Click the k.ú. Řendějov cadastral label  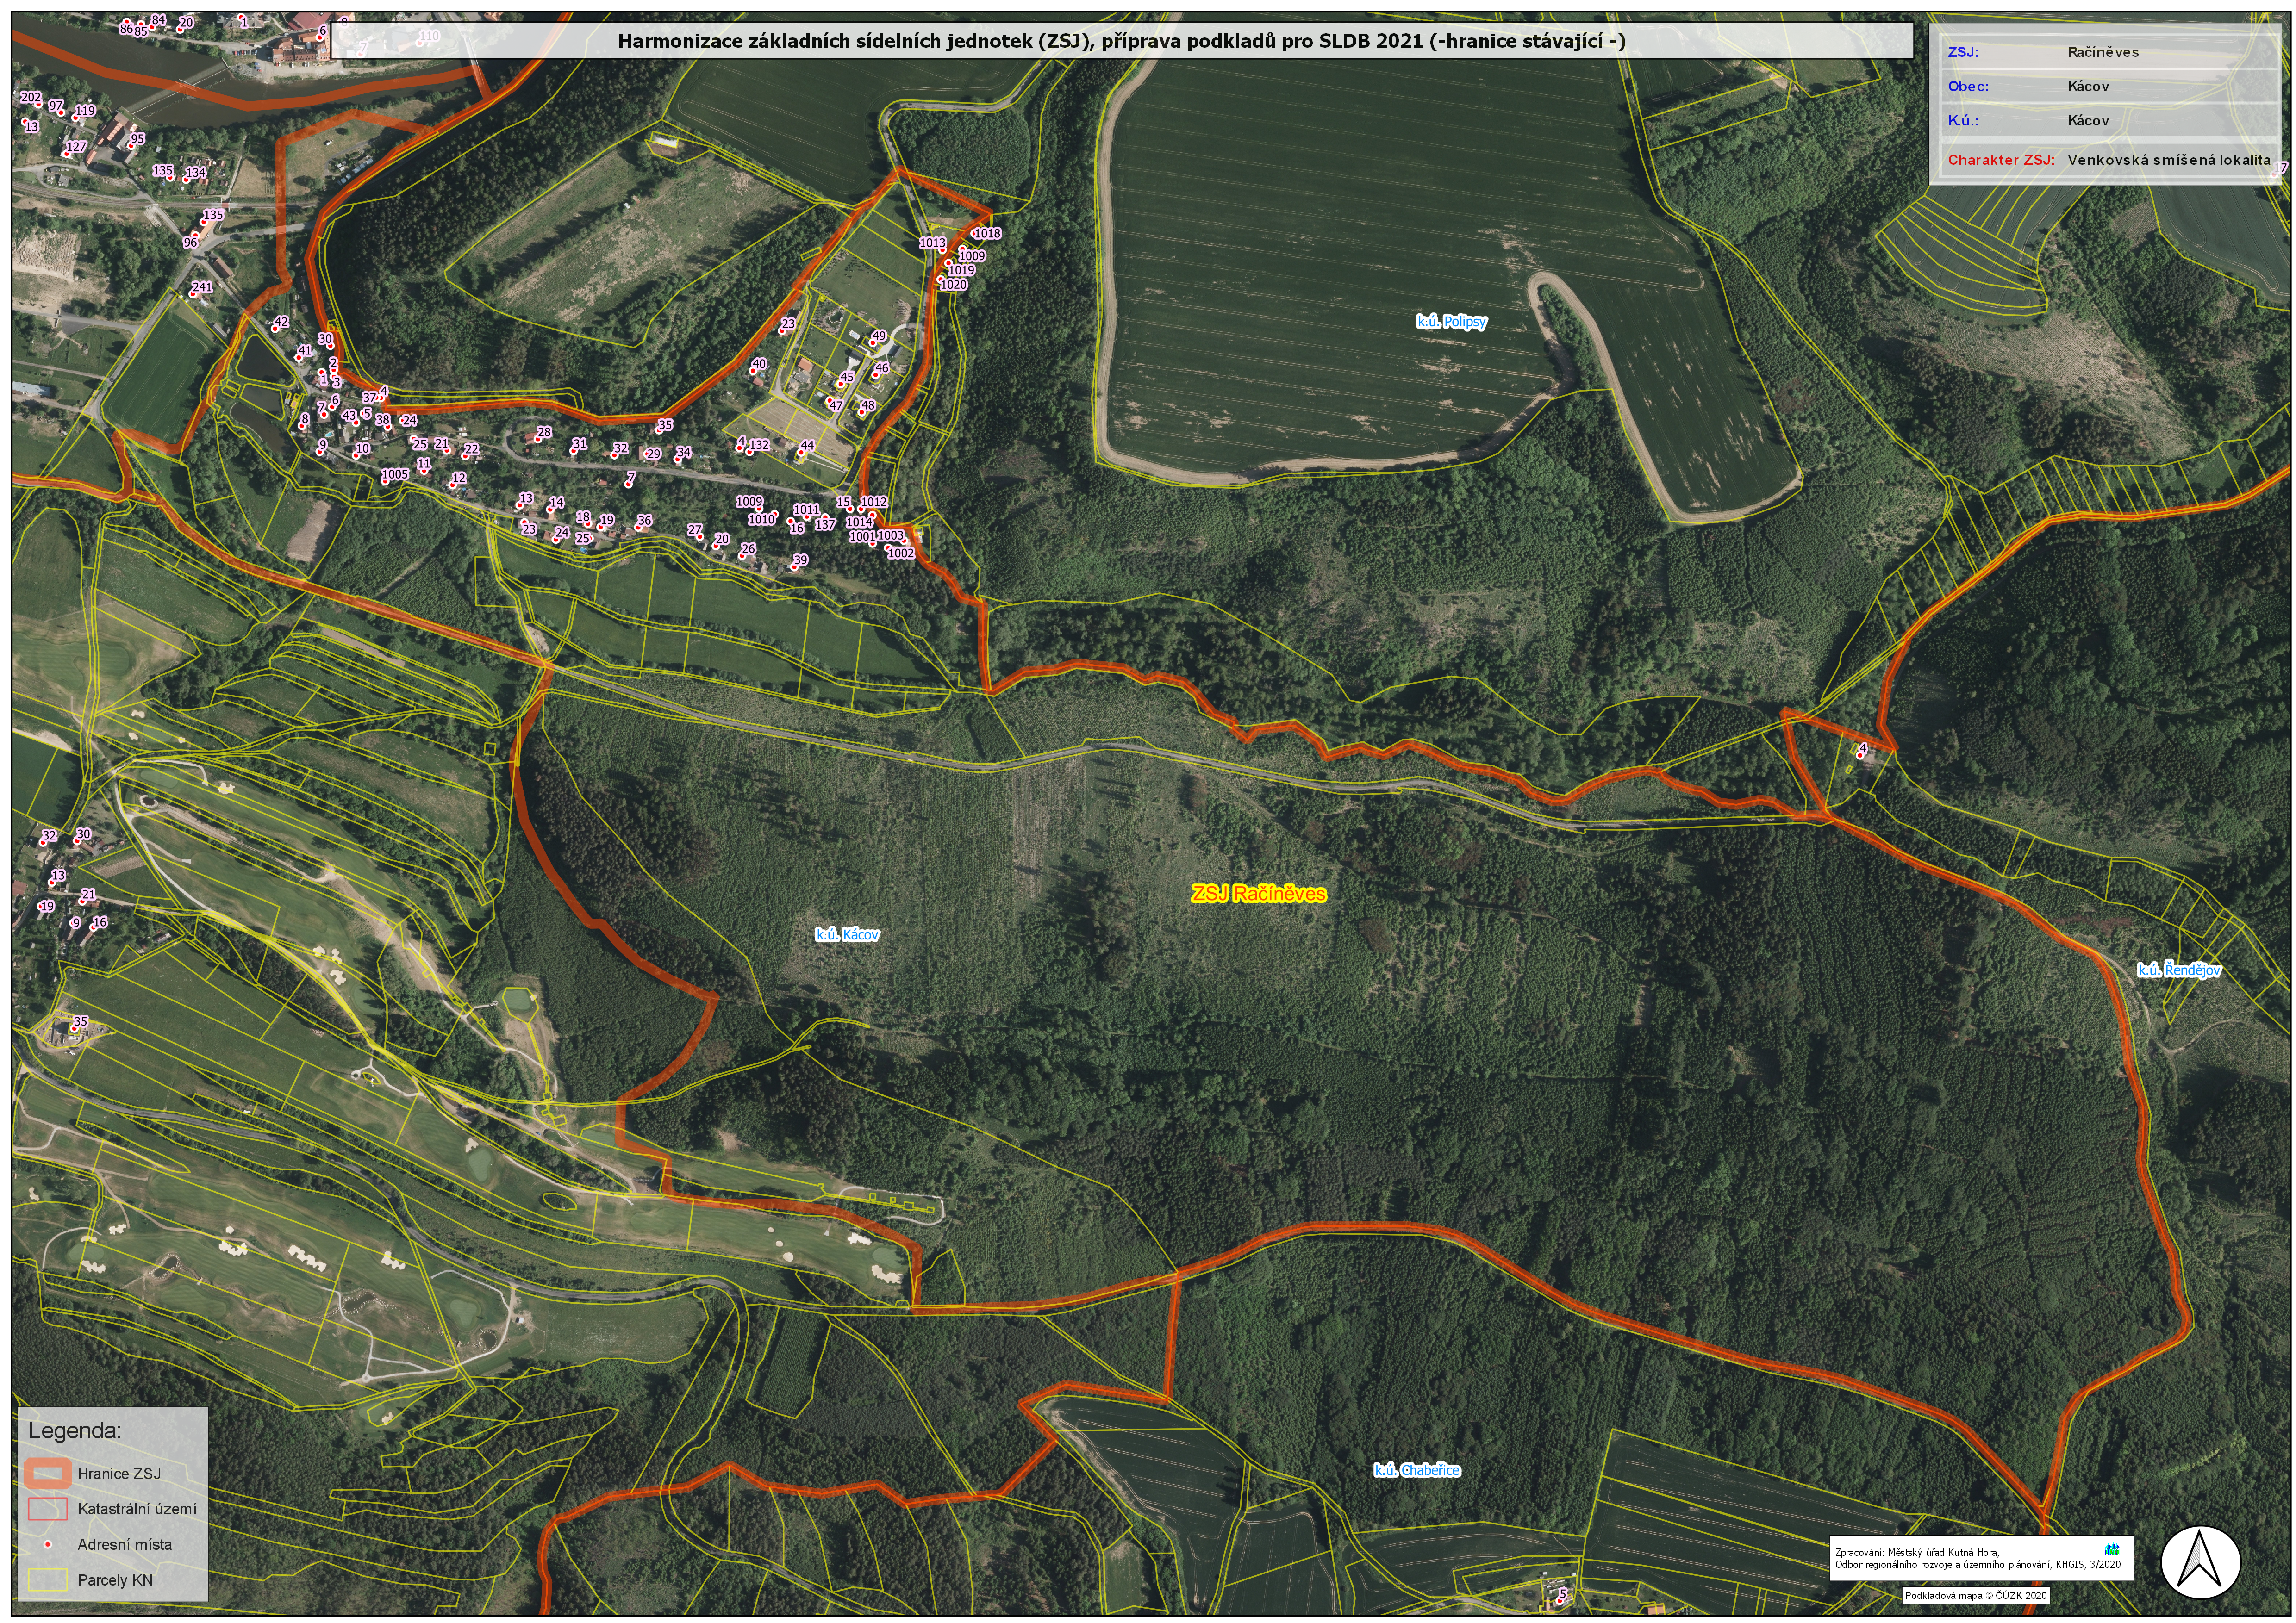(2179, 970)
